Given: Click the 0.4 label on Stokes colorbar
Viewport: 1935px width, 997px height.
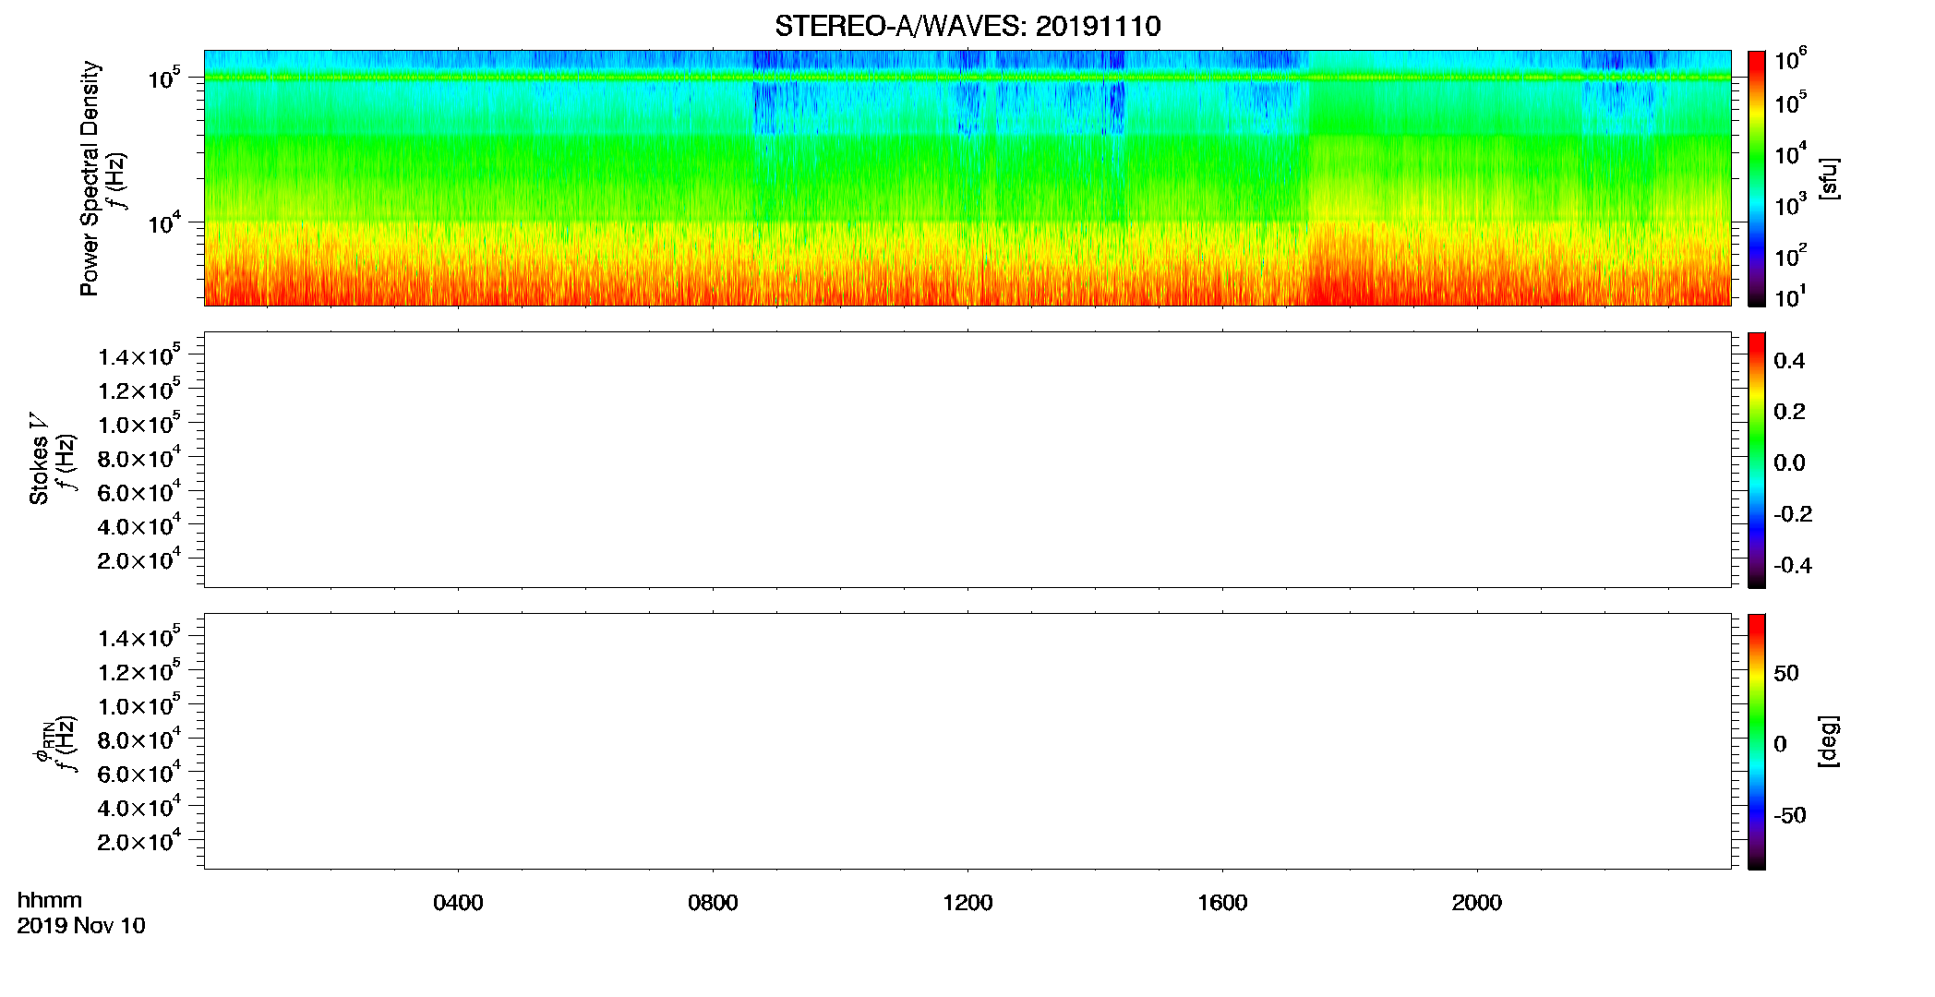Looking at the screenshot, I should click(1789, 361).
